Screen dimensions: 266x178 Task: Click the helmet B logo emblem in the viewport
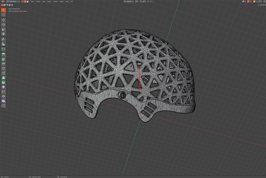[122, 95]
